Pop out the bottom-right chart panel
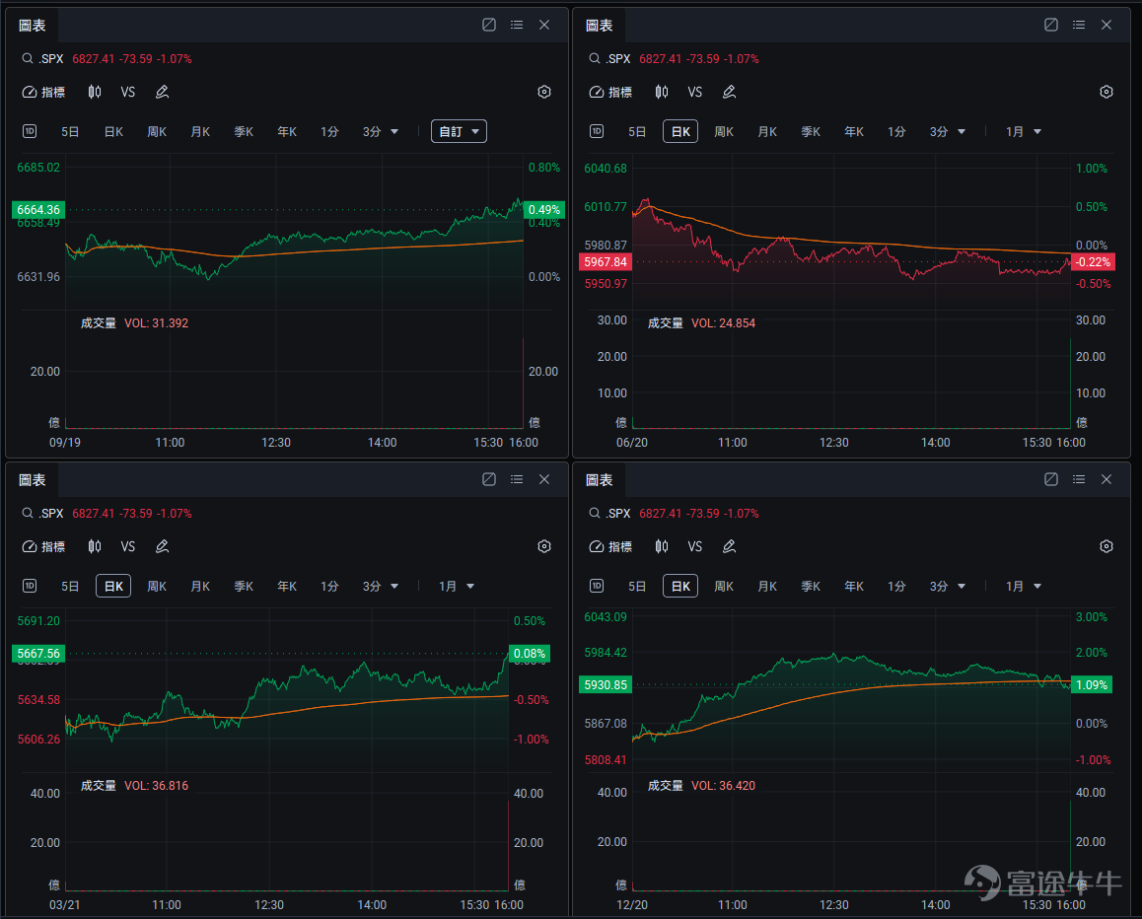Viewport: 1142px width, 919px height. [x=1051, y=479]
